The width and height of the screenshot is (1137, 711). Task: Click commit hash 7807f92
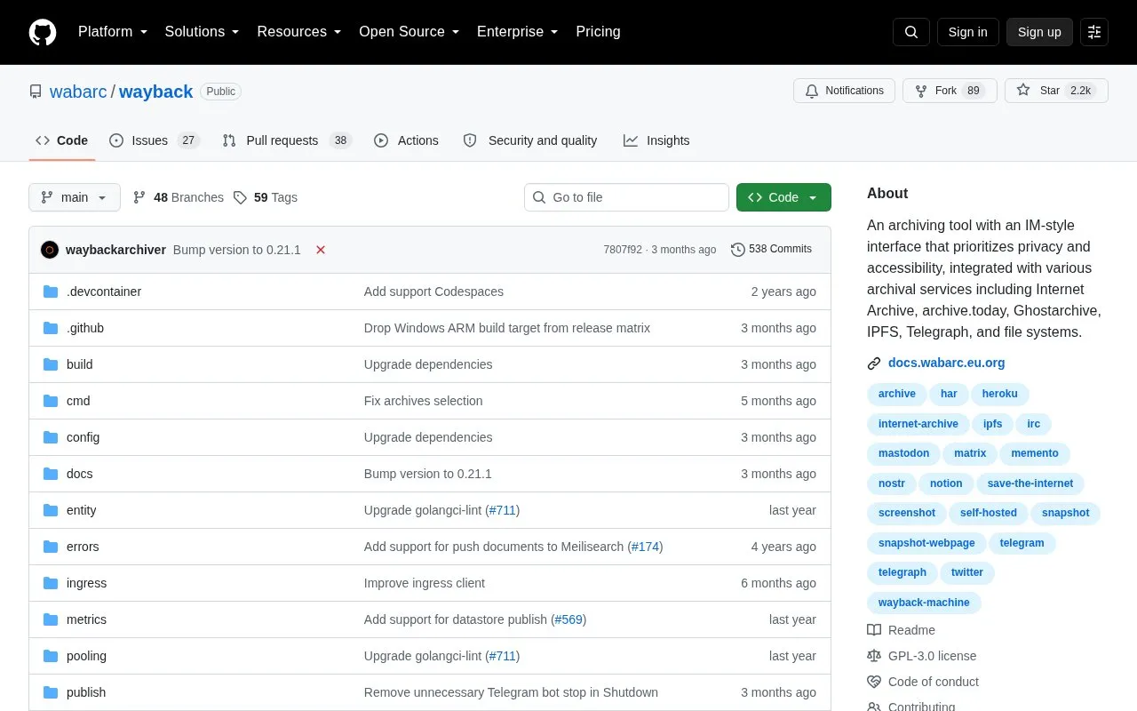coord(623,250)
